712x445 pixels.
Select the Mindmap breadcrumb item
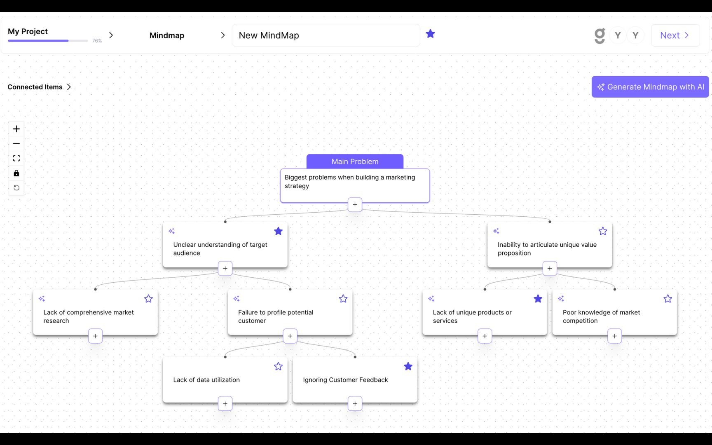[166, 35]
